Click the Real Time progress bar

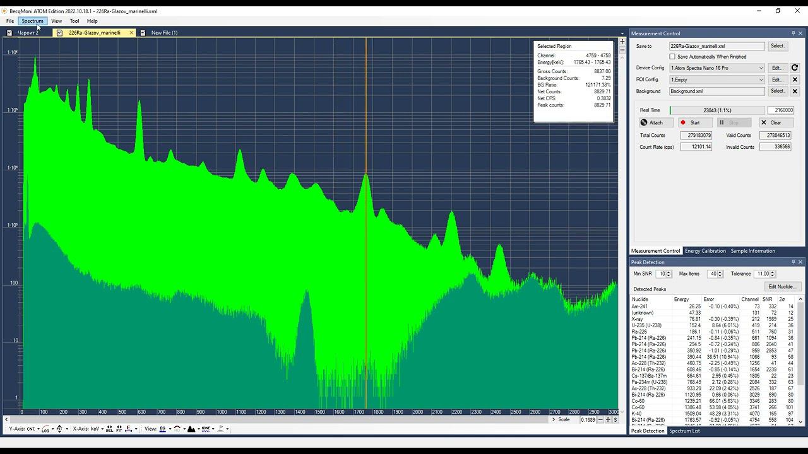coord(717,110)
